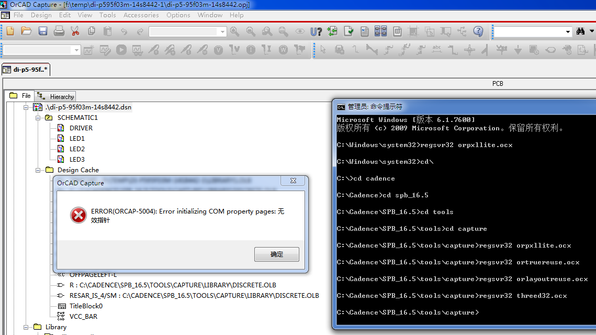Viewport: 596px width, 335px height.
Task: Open Help with the question mark icon
Action: 478,31
